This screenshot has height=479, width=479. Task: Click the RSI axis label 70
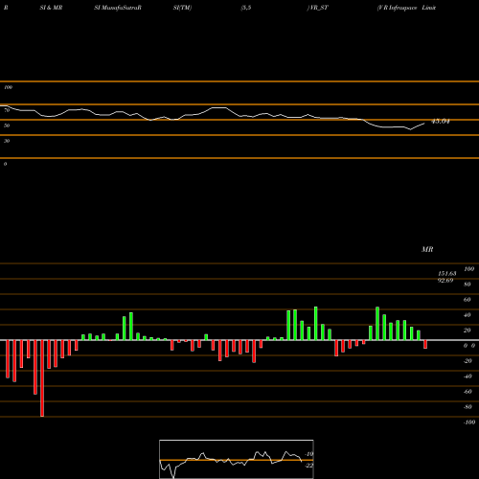pyautogui.click(x=7, y=110)
